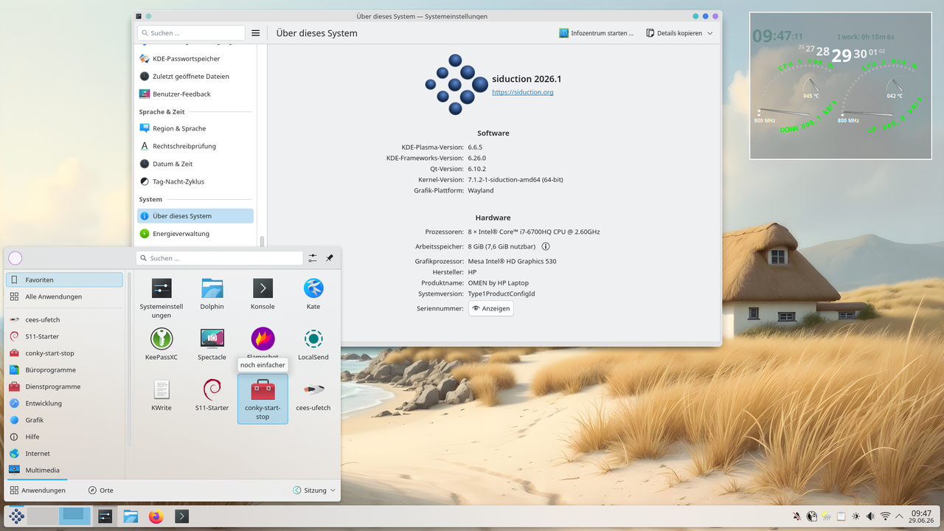Image resolution: width=944 pixels, height=531 pixels.
Task: Open the launcher configuration sliders icon
Action: pyautogui.click(x=313, y=258)
